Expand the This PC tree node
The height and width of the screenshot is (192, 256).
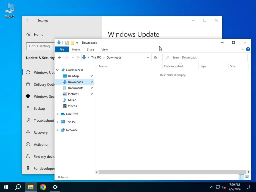(x=57, y=122)
